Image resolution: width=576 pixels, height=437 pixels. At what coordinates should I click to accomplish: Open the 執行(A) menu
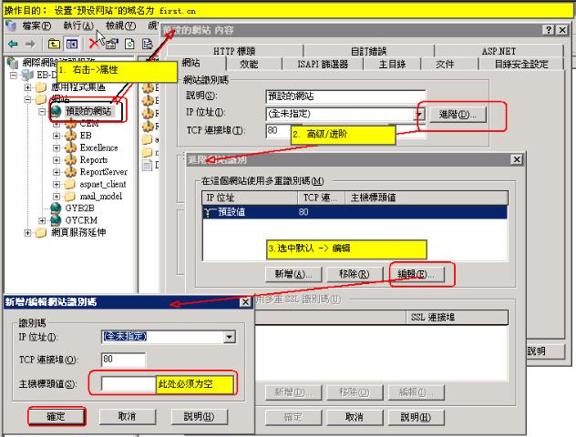click(x=78, y=25)
